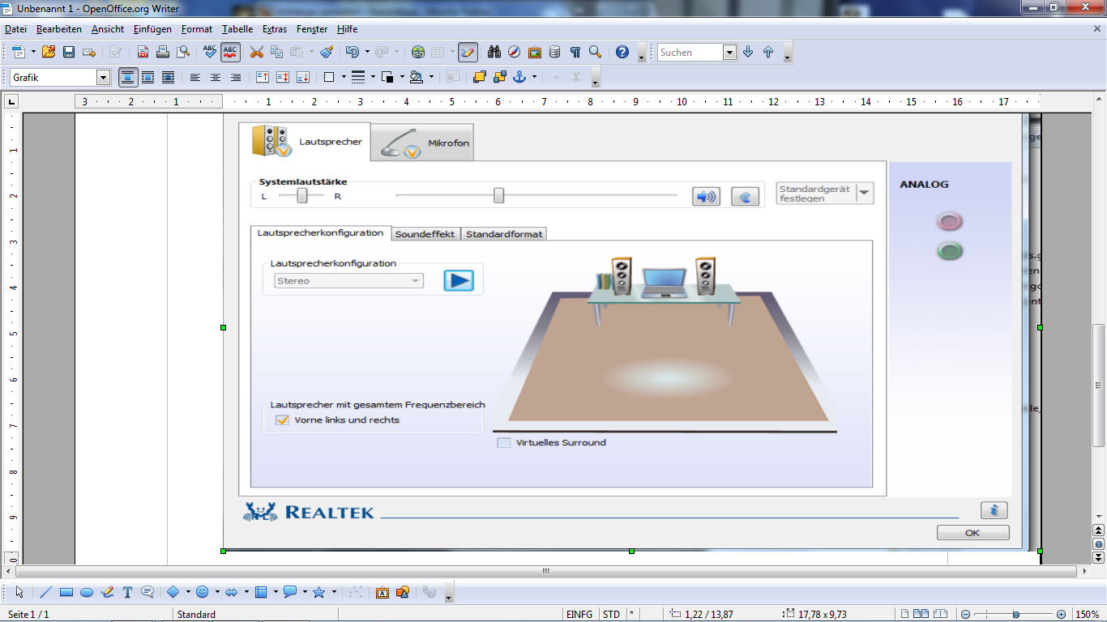The image size is (1107, 622).
Task: Expand Standardgerät festlegen dropdown
Action: [865, 193]
